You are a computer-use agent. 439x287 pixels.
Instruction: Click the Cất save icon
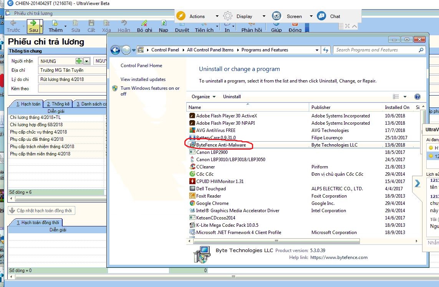pos(91,23)
